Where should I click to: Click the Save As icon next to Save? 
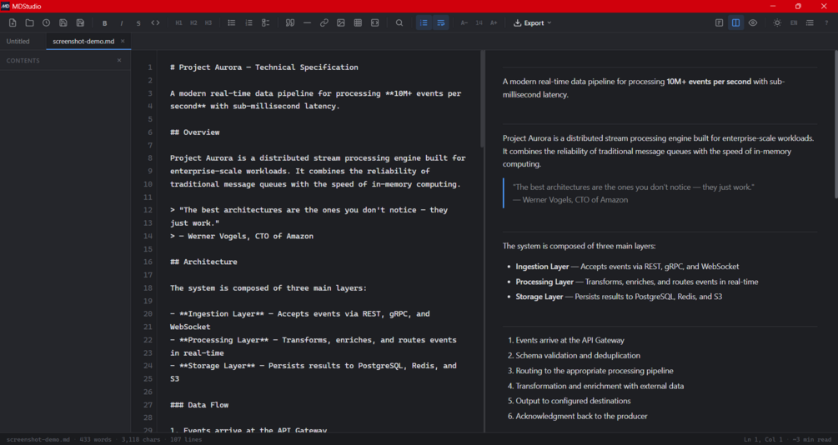pyautogui.click(x=80, y=23)
